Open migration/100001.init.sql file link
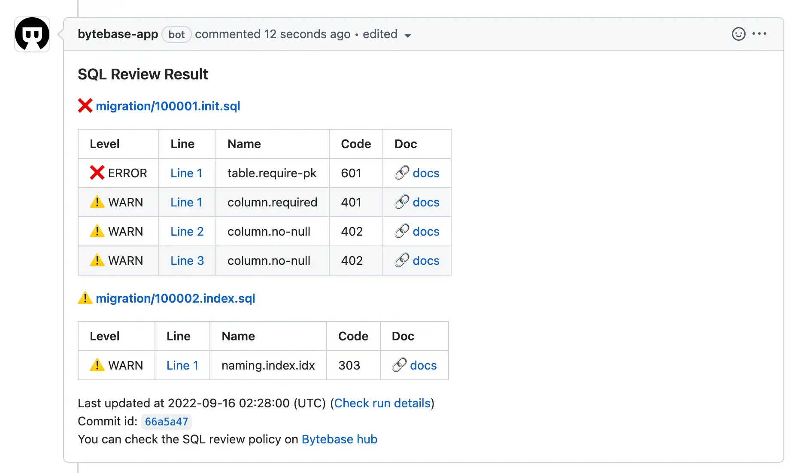 coord(169,106)
